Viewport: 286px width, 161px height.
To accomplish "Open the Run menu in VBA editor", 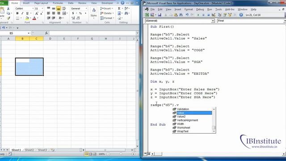I will 210,9.
